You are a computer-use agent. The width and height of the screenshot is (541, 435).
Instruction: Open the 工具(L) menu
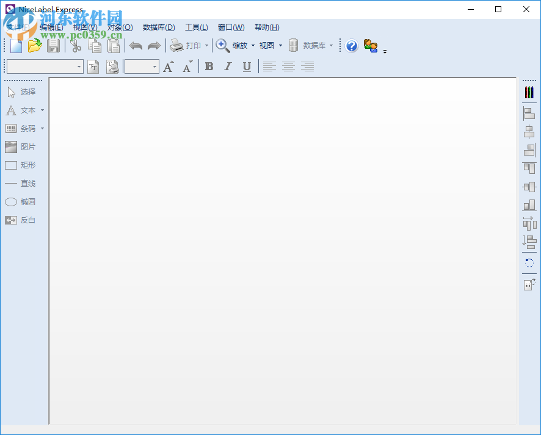(x=195, y=27)
